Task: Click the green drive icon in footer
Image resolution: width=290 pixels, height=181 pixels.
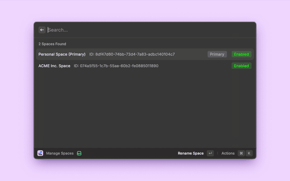Action: (79, 153)
